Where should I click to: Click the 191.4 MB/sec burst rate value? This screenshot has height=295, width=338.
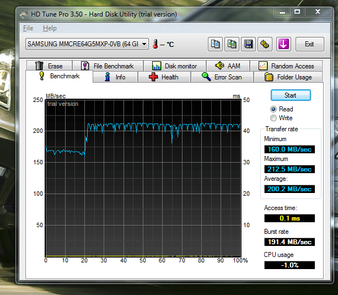point(289,242)
